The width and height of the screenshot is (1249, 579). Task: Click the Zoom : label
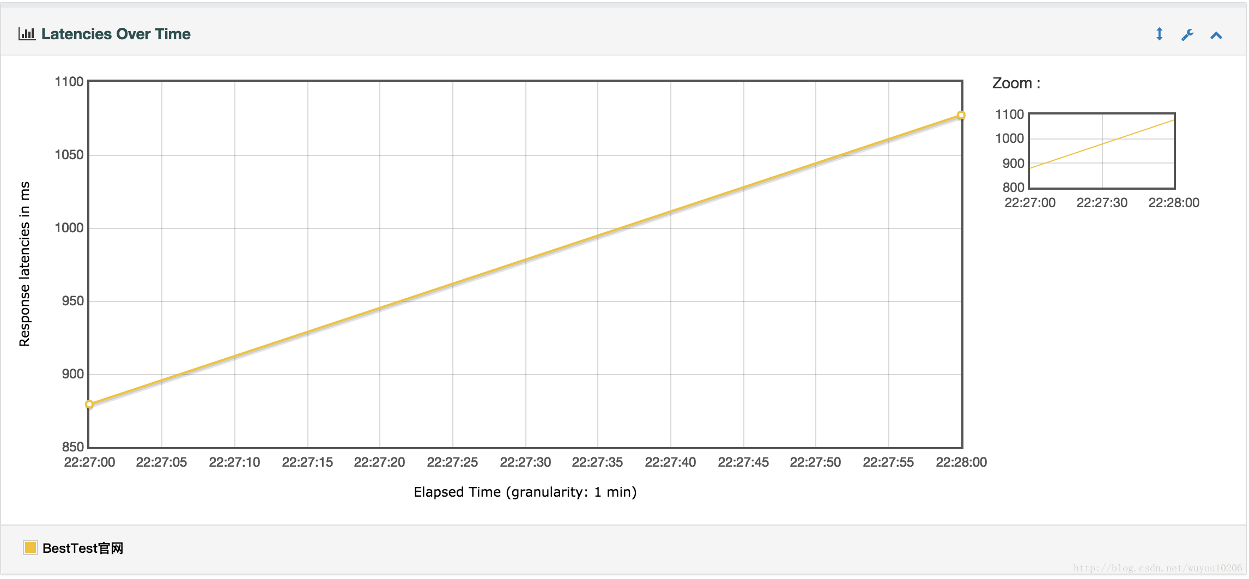(1016, 83)
